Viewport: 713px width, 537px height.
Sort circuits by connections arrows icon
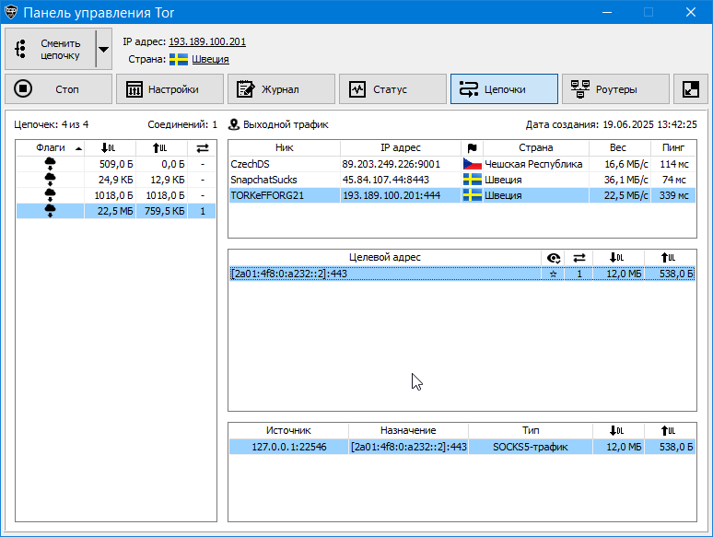pos(203,147)
